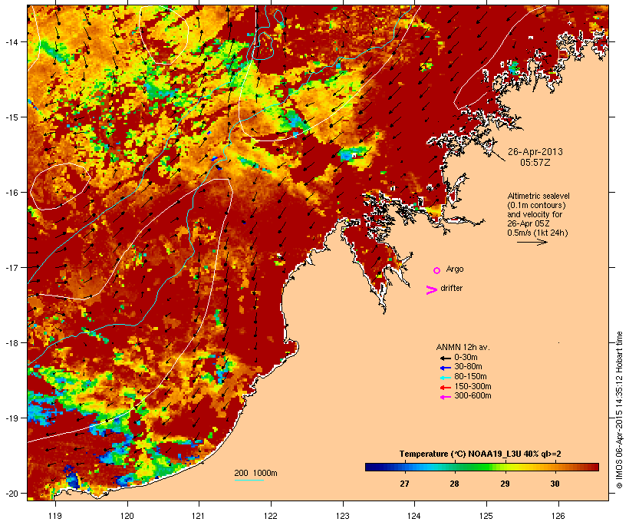The image size is (629, 522).
Task: Click the blue 30-80m arrow legend icon
Action: (x=445, y=368)
